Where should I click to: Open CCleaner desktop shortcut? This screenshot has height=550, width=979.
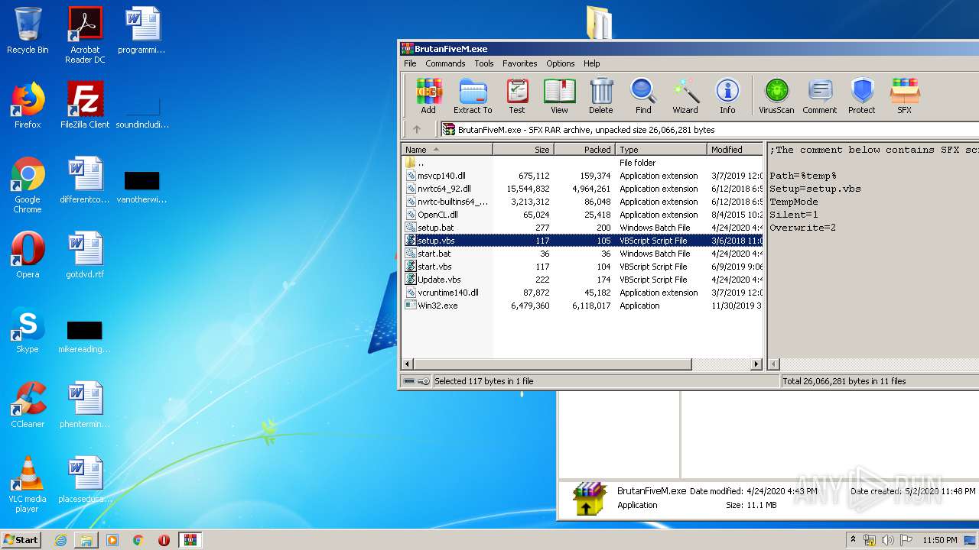click(x=28, y=405)
